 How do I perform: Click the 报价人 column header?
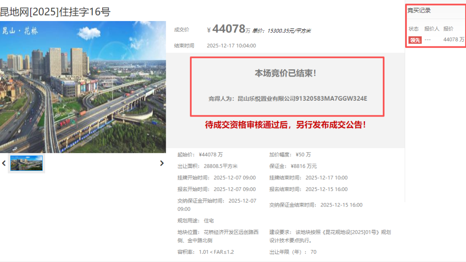431,29
